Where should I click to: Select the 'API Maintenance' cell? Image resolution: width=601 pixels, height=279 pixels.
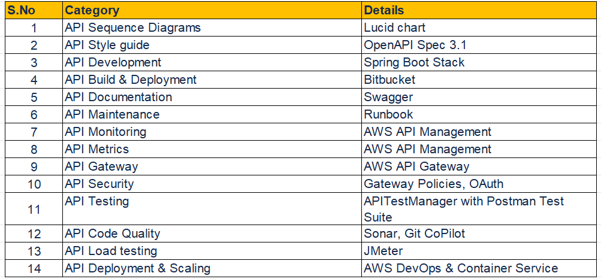212,114
